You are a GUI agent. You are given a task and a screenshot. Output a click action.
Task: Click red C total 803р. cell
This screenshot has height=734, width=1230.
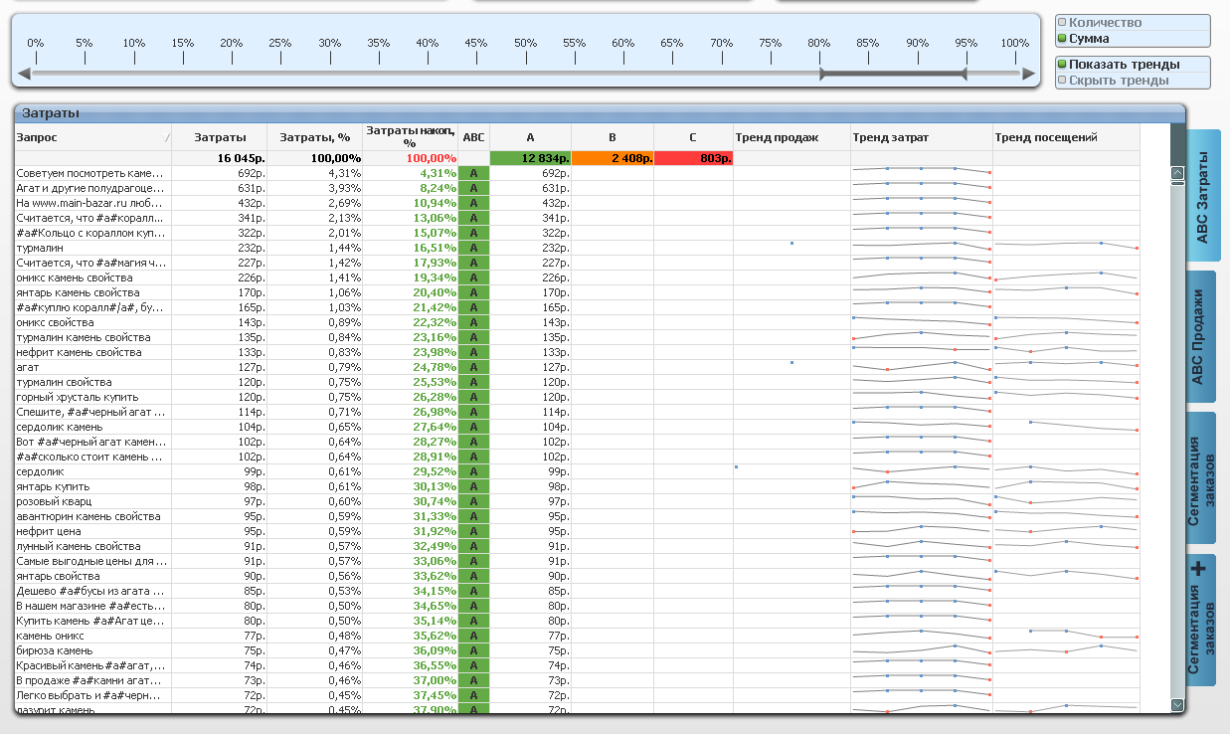pos(694,158)
